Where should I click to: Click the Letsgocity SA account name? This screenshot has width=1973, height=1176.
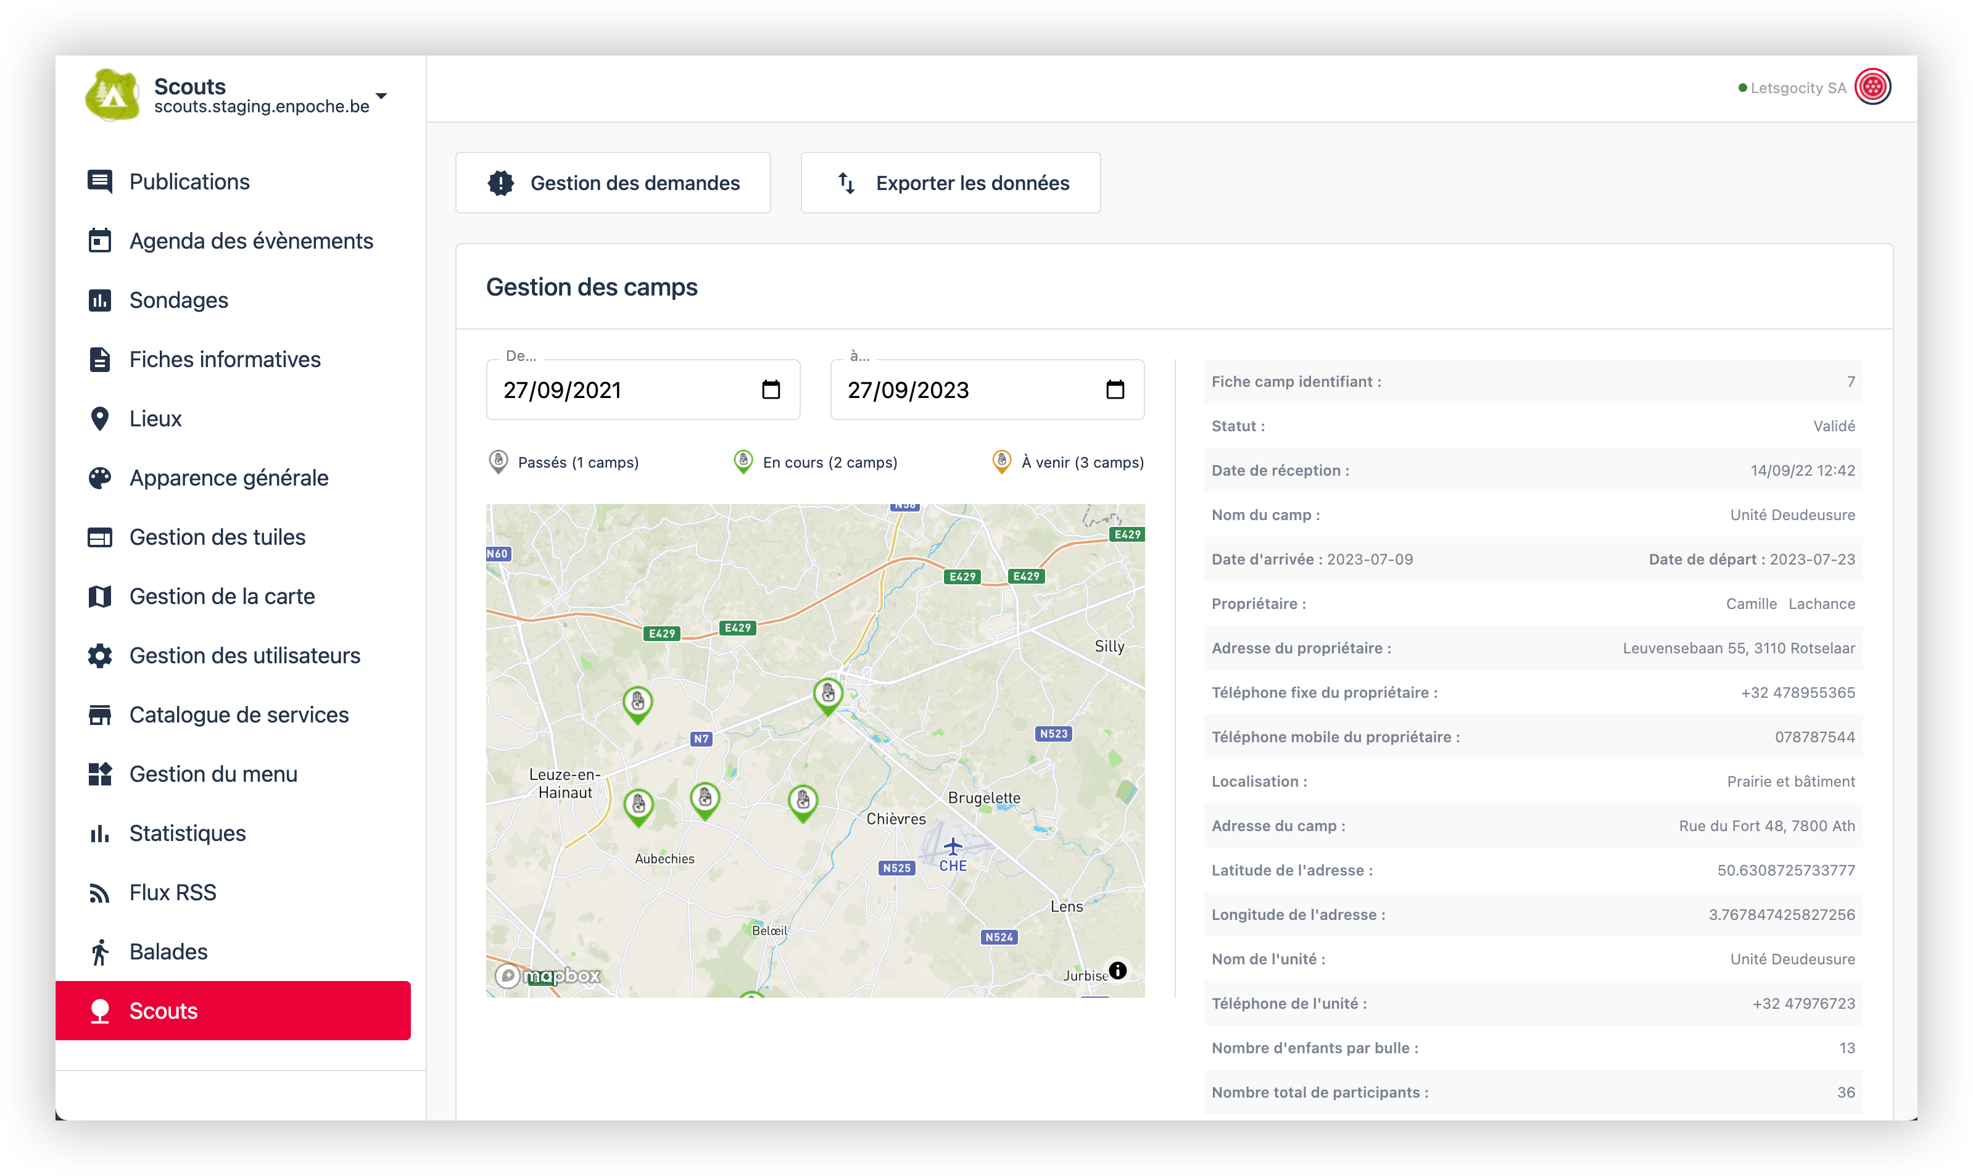click(x=1798, y=88)
